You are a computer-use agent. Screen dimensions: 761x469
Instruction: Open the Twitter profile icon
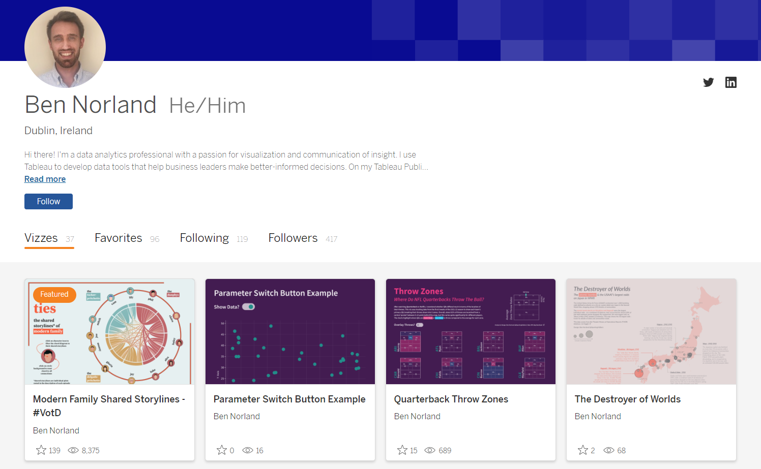click(x=708, y=82)
